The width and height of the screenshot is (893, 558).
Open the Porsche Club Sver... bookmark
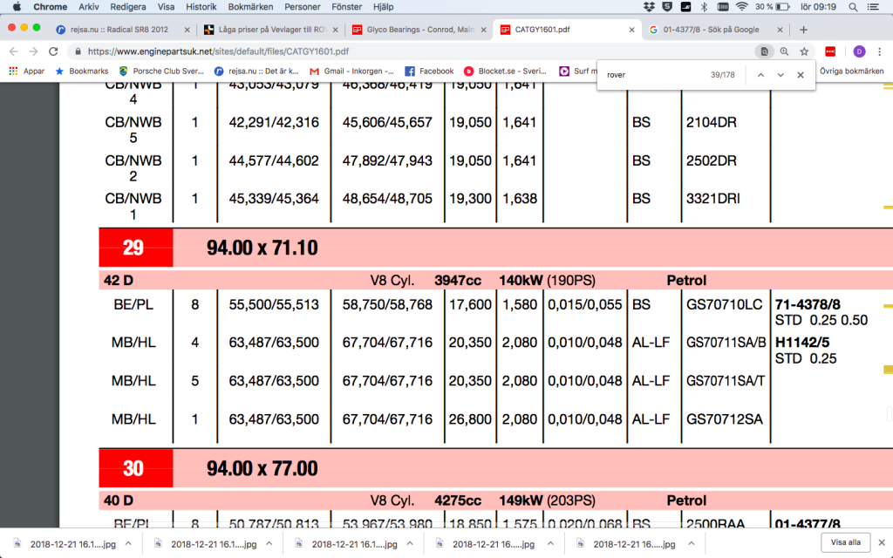pos(160,71)
